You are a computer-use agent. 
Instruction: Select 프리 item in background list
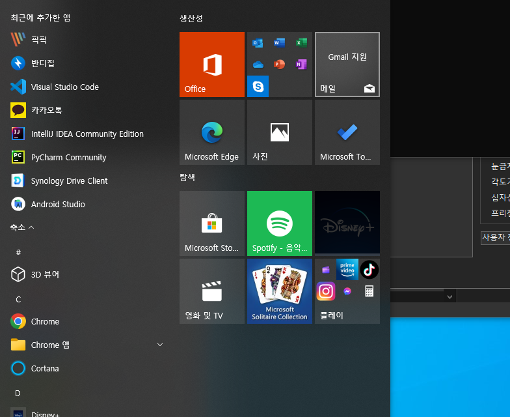coord(500,213)
